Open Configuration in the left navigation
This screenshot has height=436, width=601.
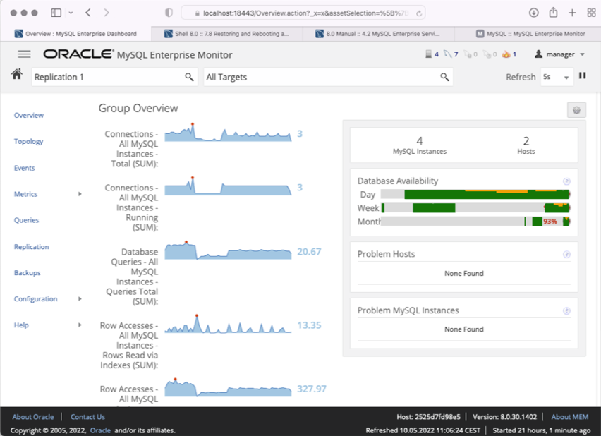[36, 298]
